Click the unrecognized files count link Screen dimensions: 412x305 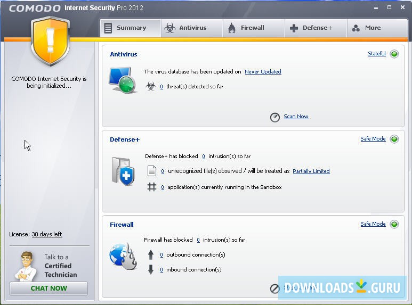(x=163, y=171)
